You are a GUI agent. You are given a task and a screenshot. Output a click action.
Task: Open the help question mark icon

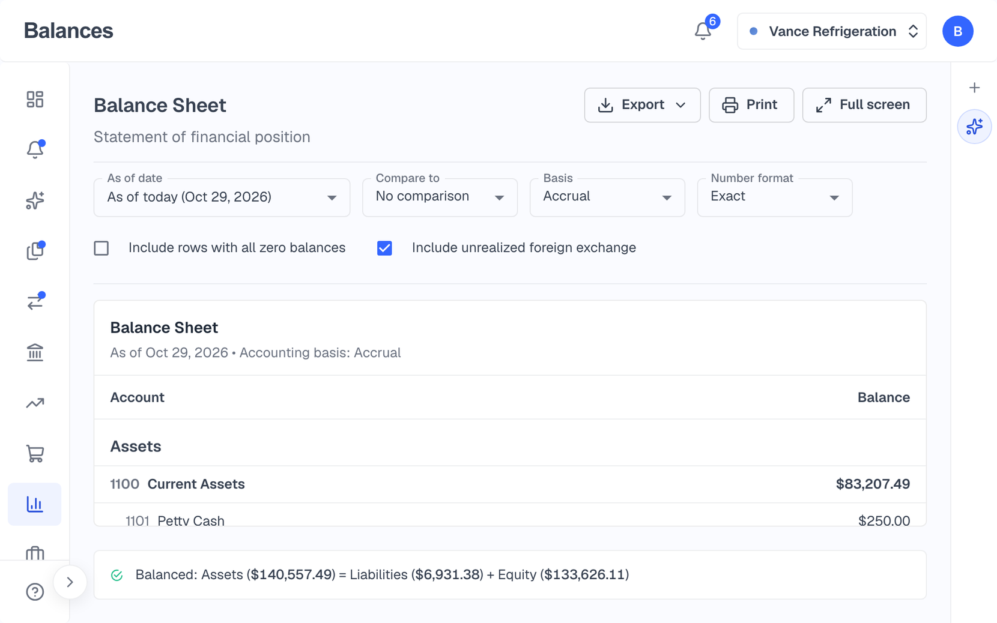(x=35, y=592)
